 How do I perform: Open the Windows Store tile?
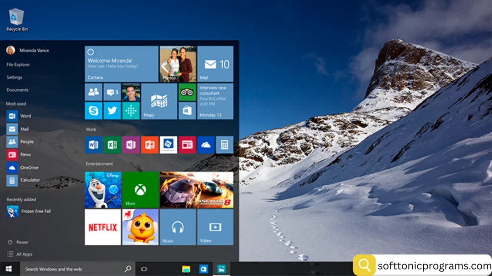pyautogui.click(x=187, y=111)
